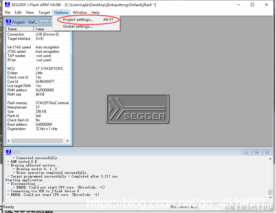Click the LOG scrollbar thumb
Viewport: 276px width, 213px height.
pos(270,192)
